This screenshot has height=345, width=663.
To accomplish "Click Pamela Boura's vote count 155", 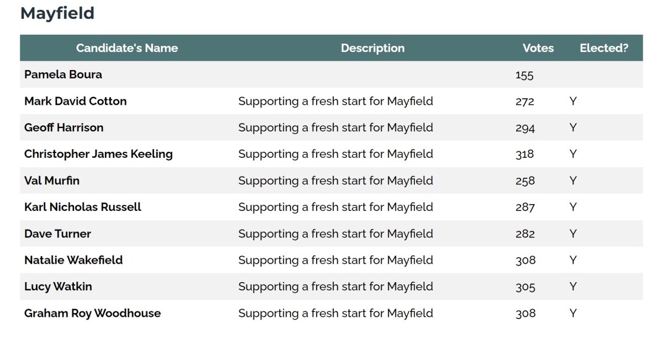I will 524,75.
